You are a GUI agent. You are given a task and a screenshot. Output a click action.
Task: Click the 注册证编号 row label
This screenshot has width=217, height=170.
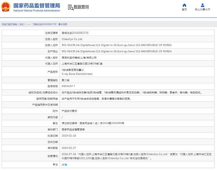click(x=51, y=33)
